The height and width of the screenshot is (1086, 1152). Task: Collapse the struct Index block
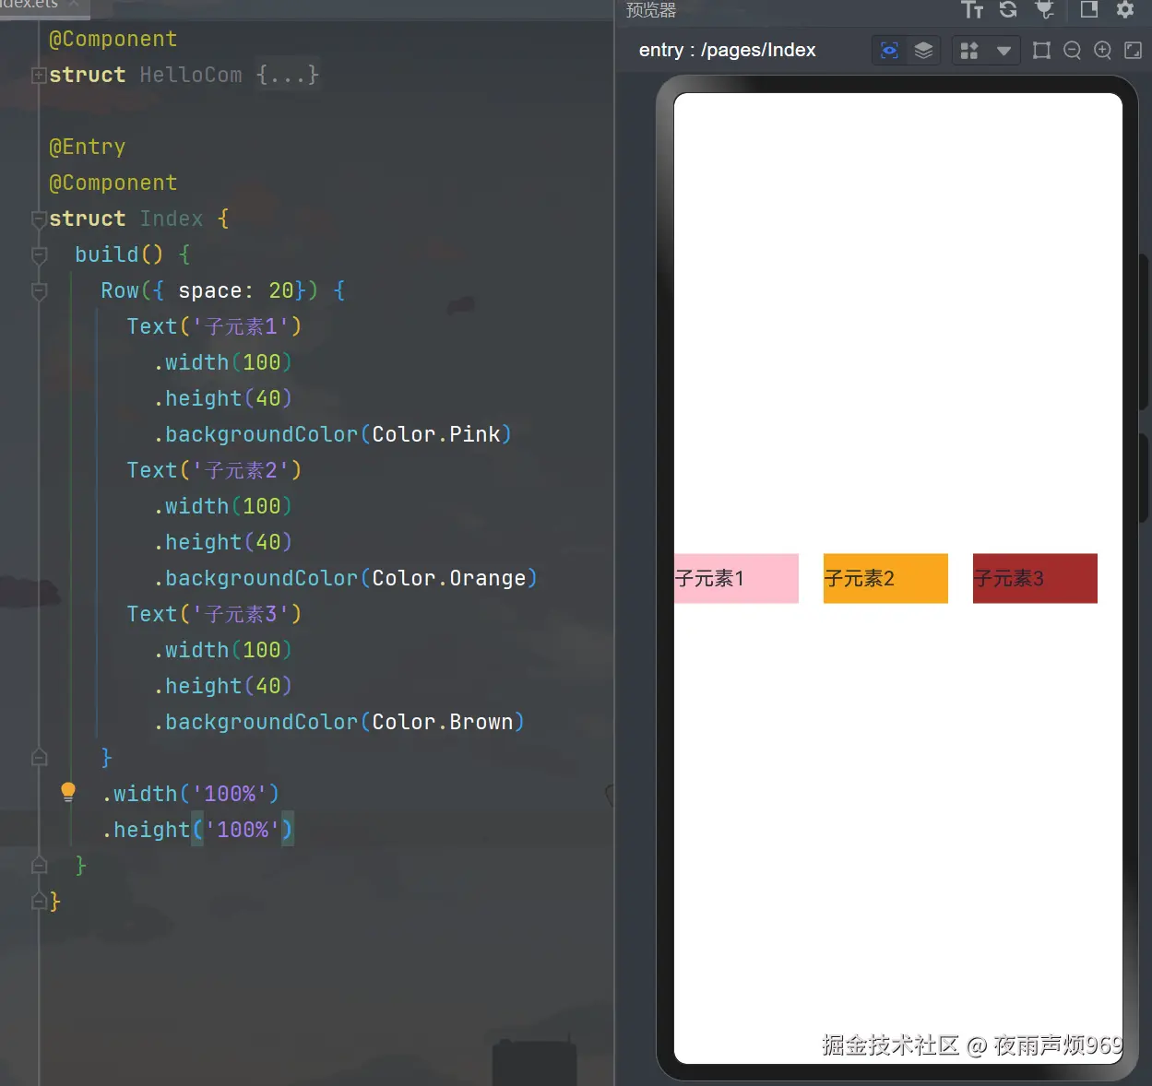coord(39,219)
